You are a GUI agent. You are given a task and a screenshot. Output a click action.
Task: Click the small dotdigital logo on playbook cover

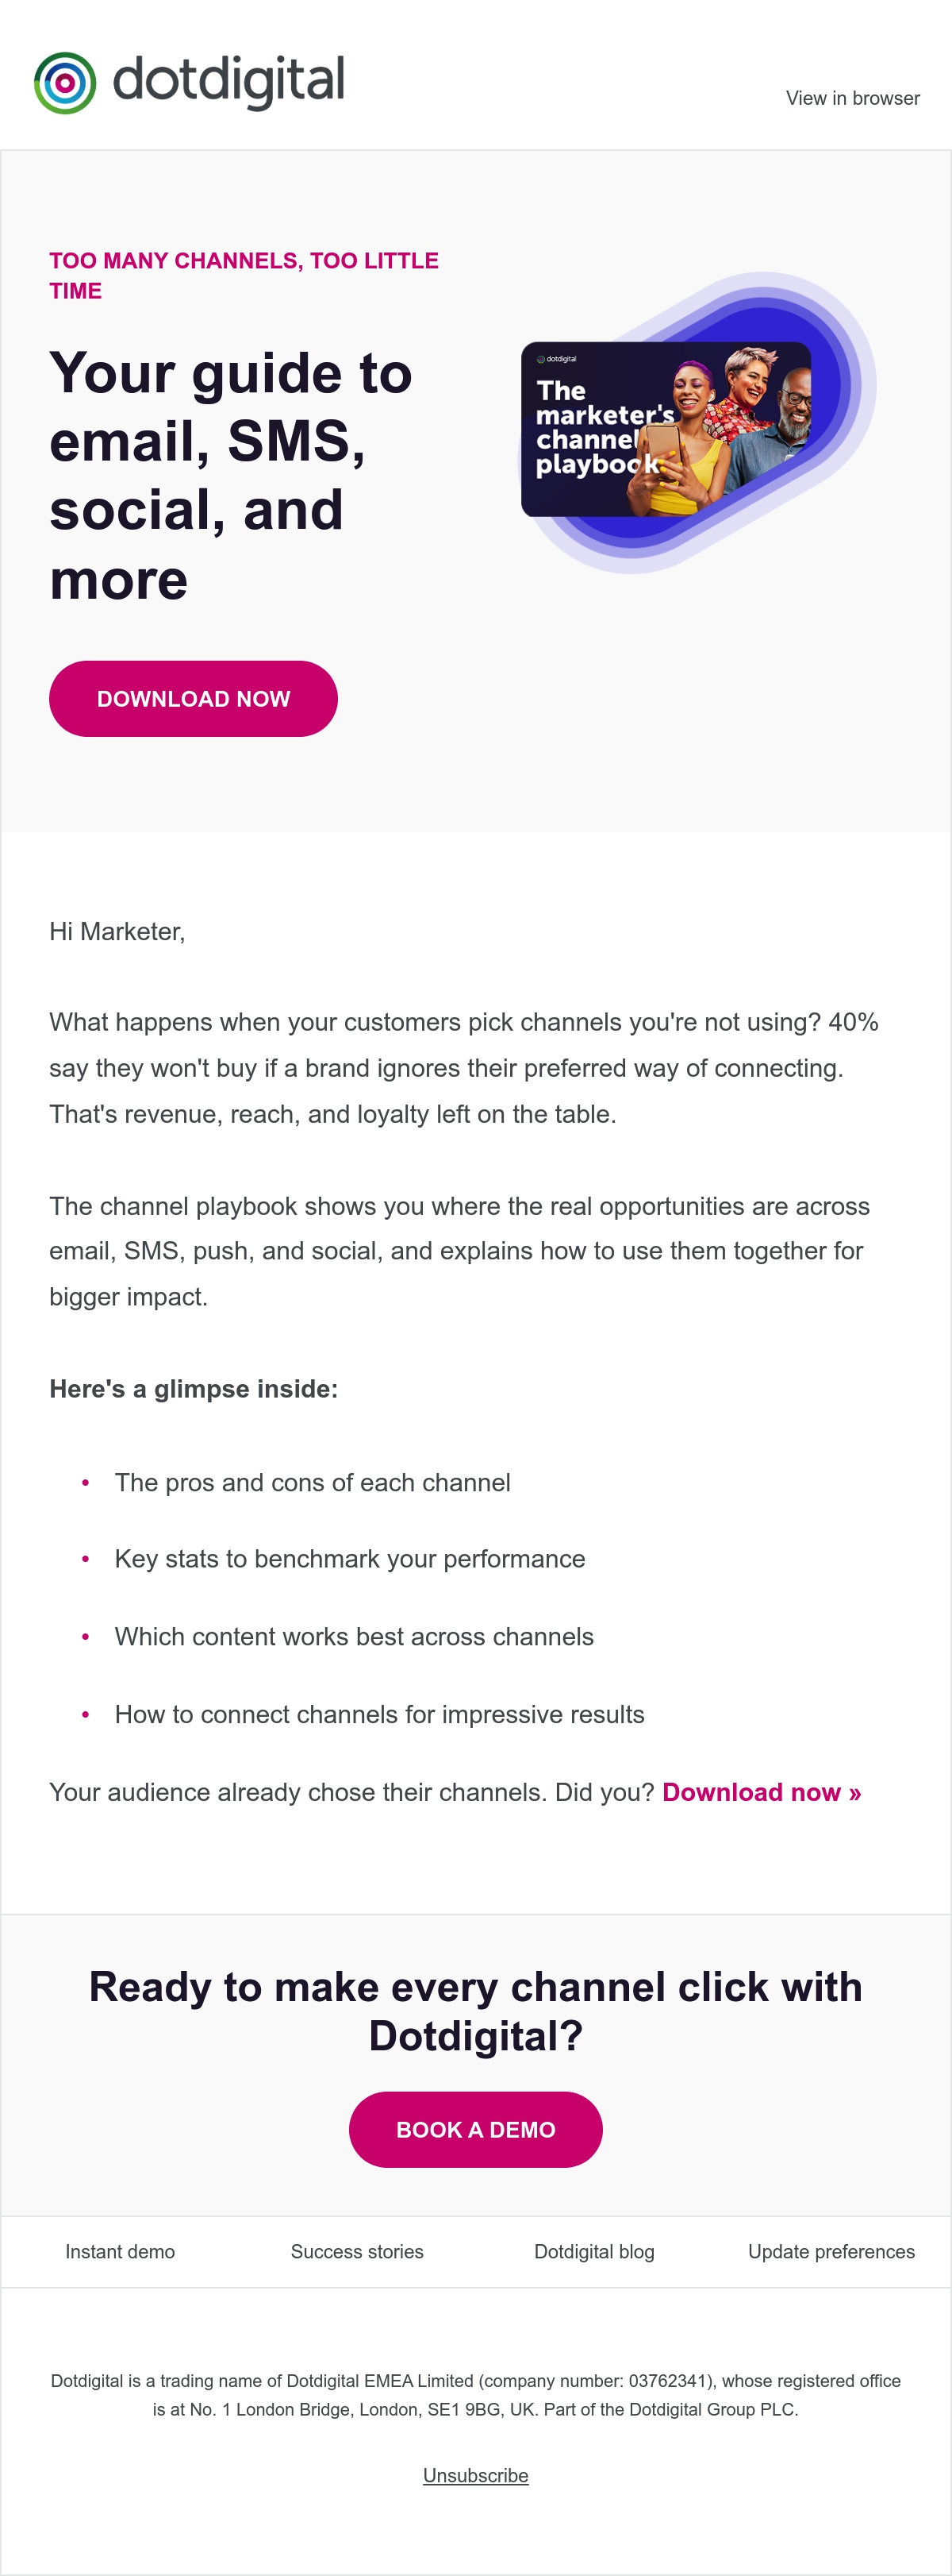tap(556, 359)
